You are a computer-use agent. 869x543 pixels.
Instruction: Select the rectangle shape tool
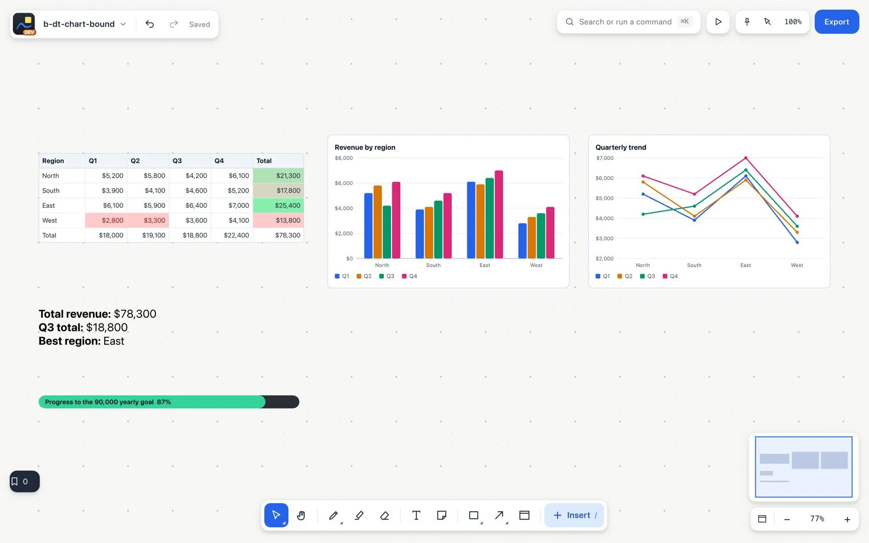click(474, 515)
